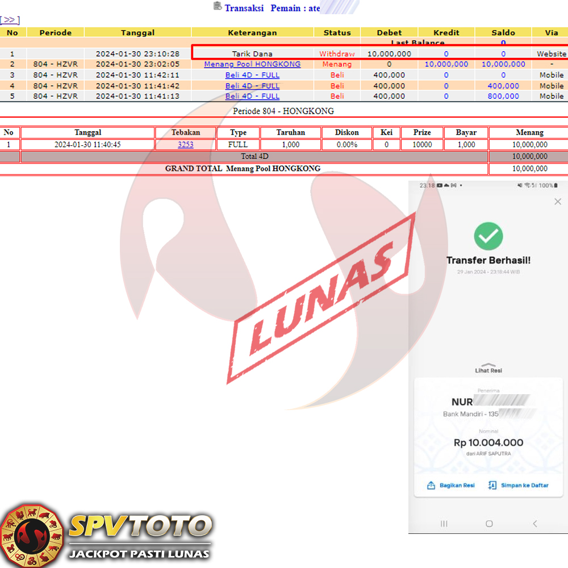The width and height of the screenshot is (568, 568).
Task: Expand the Lihat Resi chevron
Action: [488, 365]
